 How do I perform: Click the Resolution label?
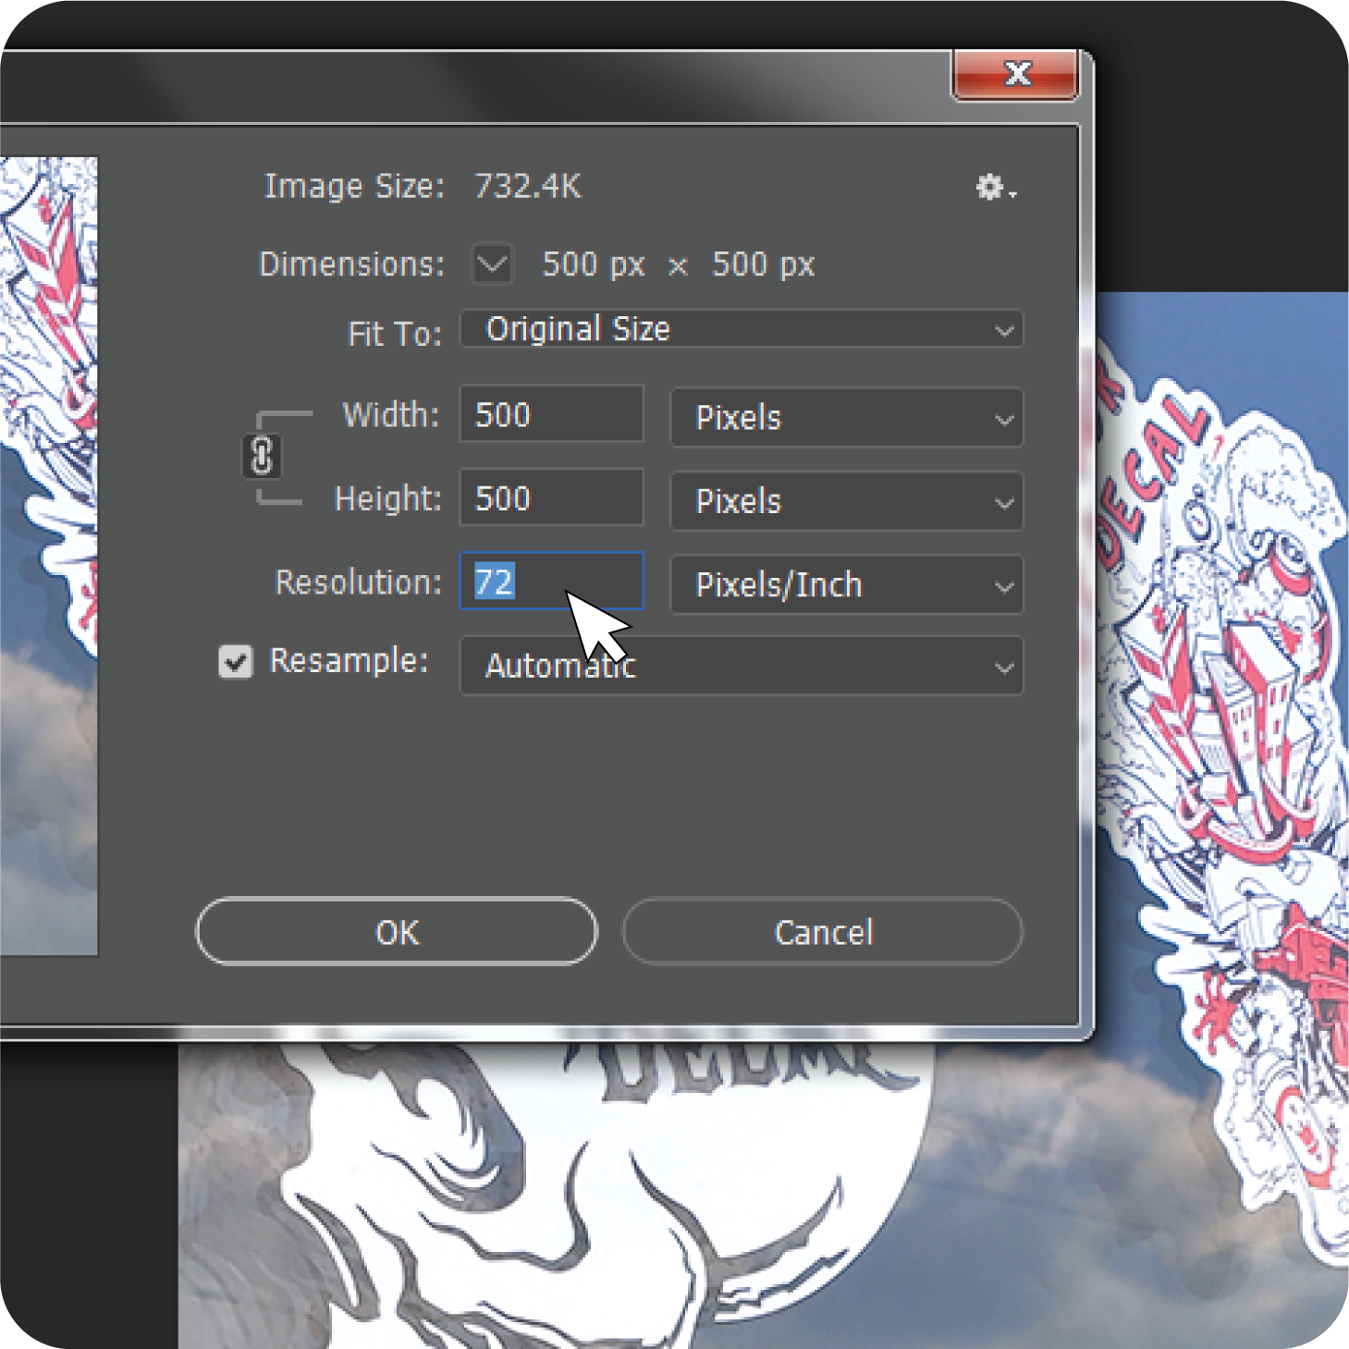(x=359, y=583)
